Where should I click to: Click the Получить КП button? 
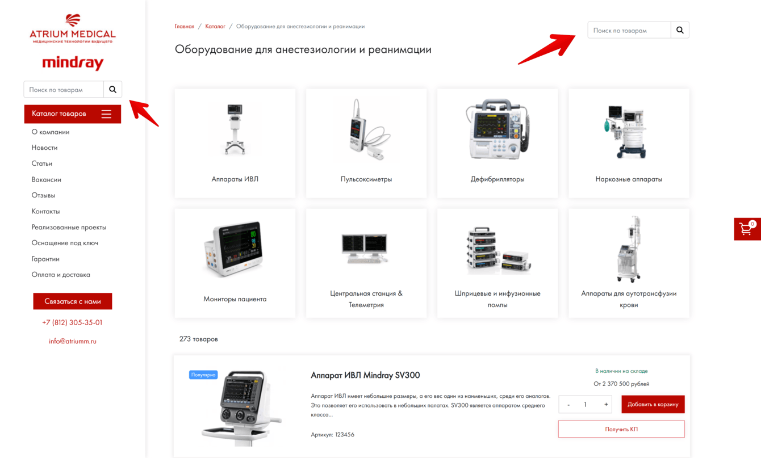click(x=621, y=429)
